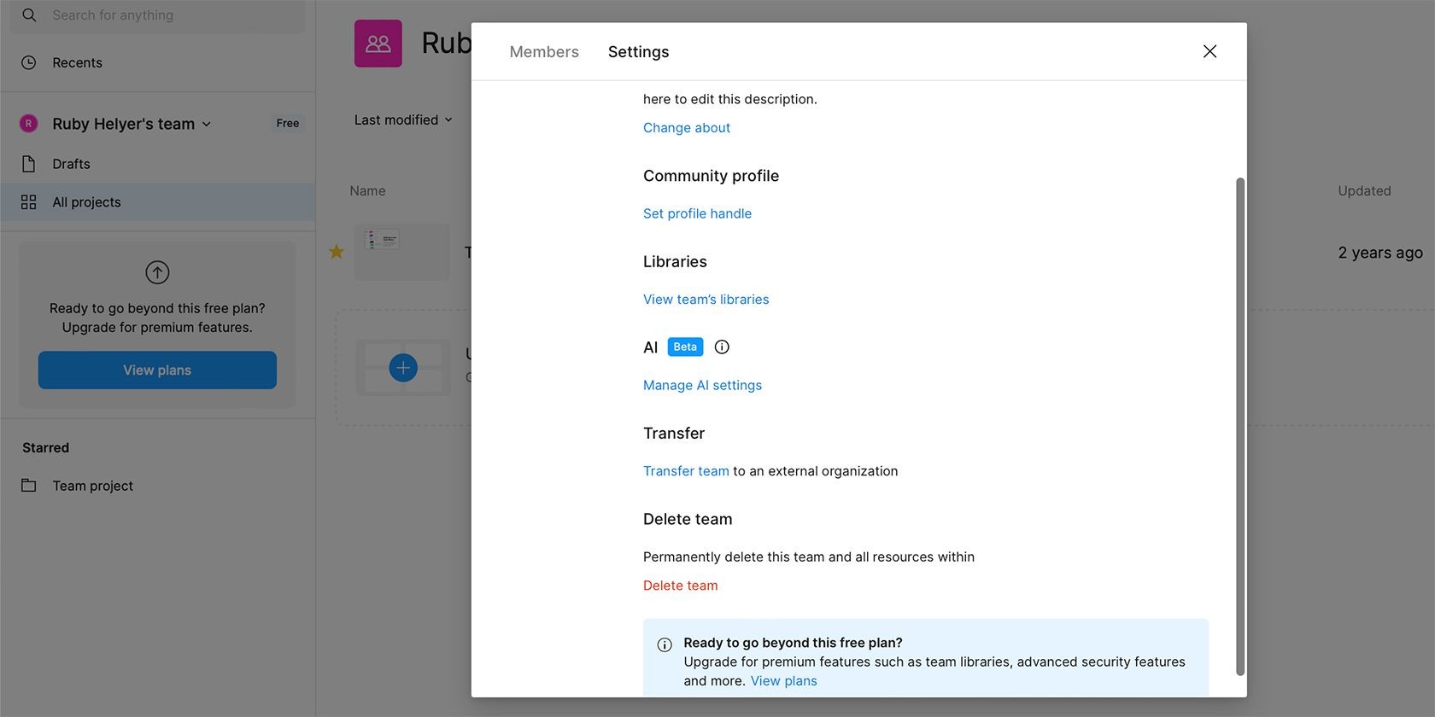This screenshot has height=717, width=1435.
Task: Open Drafts in the sidebar
Action: pos(157,164)
